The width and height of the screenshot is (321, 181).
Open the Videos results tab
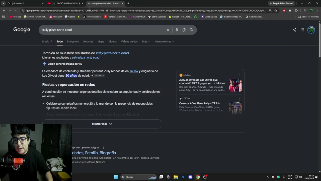pos(113,41)
